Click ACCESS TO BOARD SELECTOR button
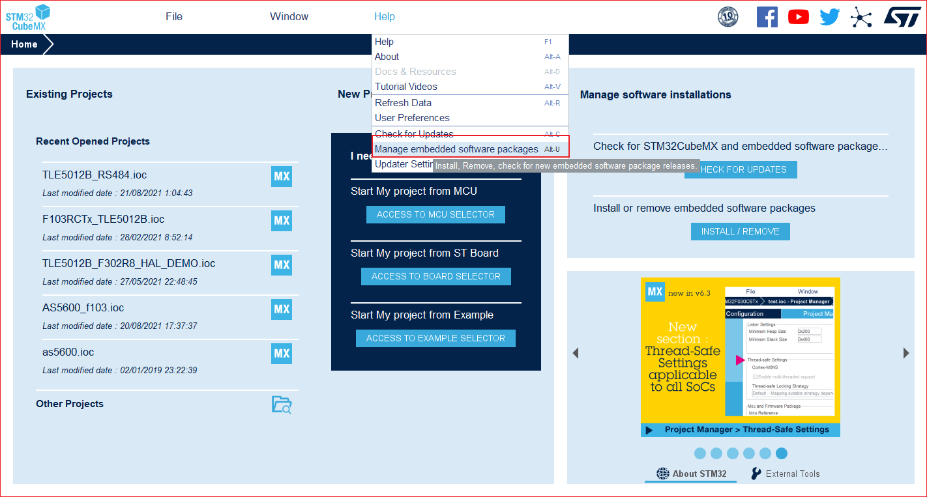The height and width of the screenshot is (497, 927). [x=436, y=276]
